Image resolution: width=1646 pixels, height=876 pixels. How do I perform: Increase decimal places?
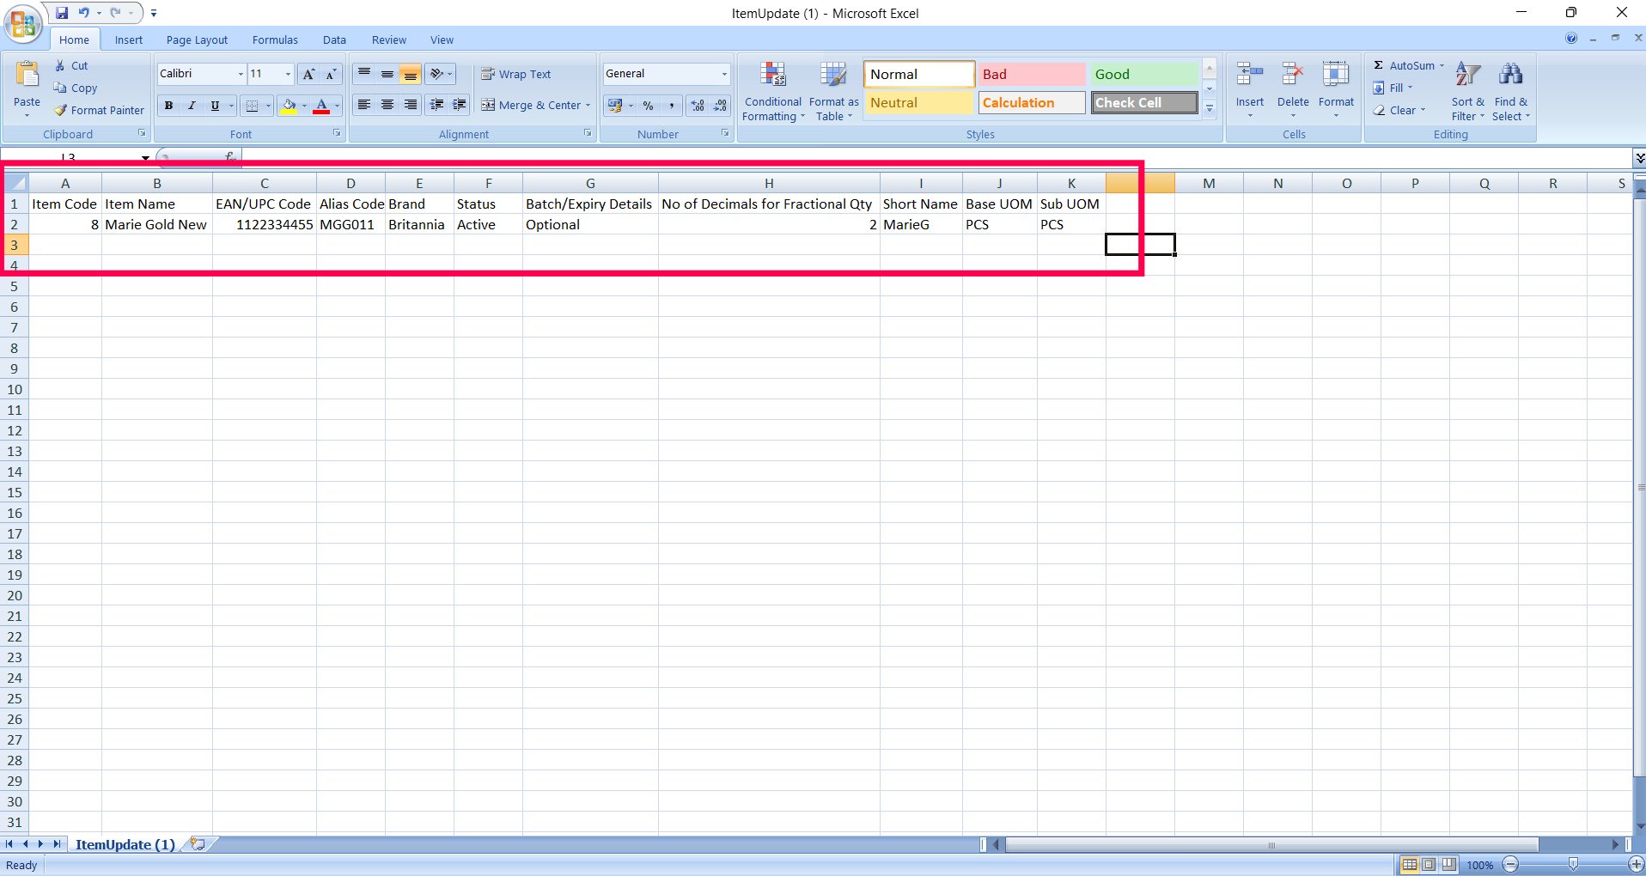[698, 106]
